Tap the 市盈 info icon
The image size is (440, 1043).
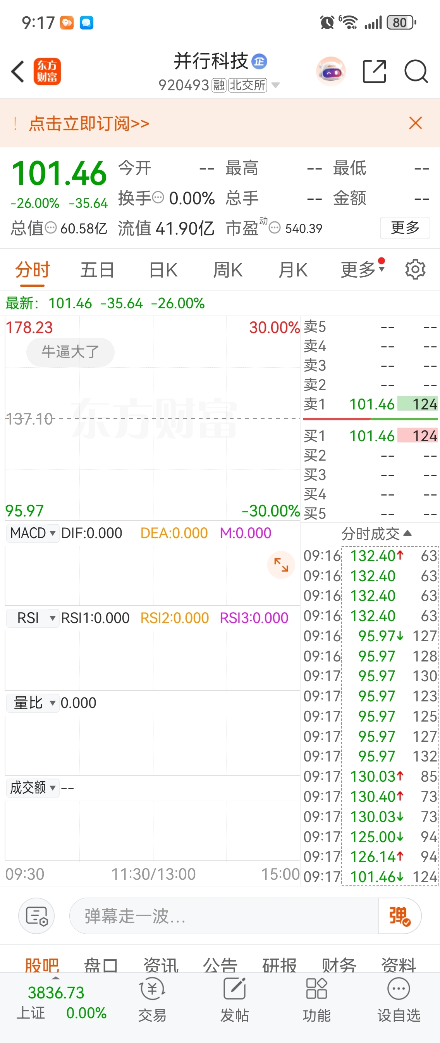pos(275,228)
